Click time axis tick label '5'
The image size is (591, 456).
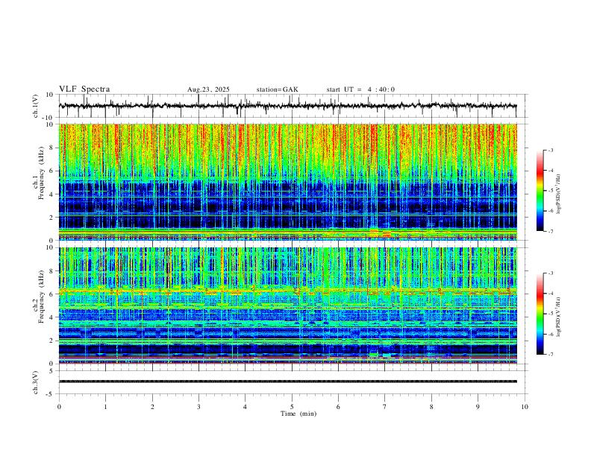[x=292, y=407]
